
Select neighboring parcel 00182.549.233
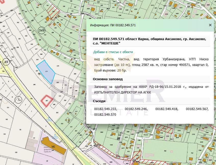pyautogui.click(x=105, y=109)
